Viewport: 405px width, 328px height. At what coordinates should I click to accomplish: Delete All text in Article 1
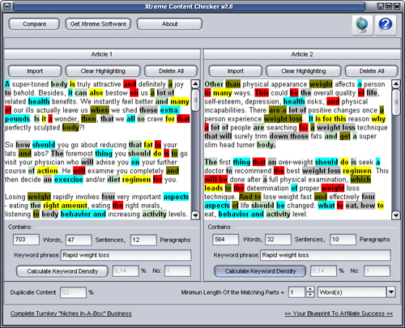click(171, 71)
